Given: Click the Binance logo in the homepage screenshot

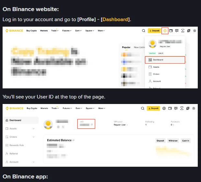Looking at the screenshot, I should coord(14,31).
